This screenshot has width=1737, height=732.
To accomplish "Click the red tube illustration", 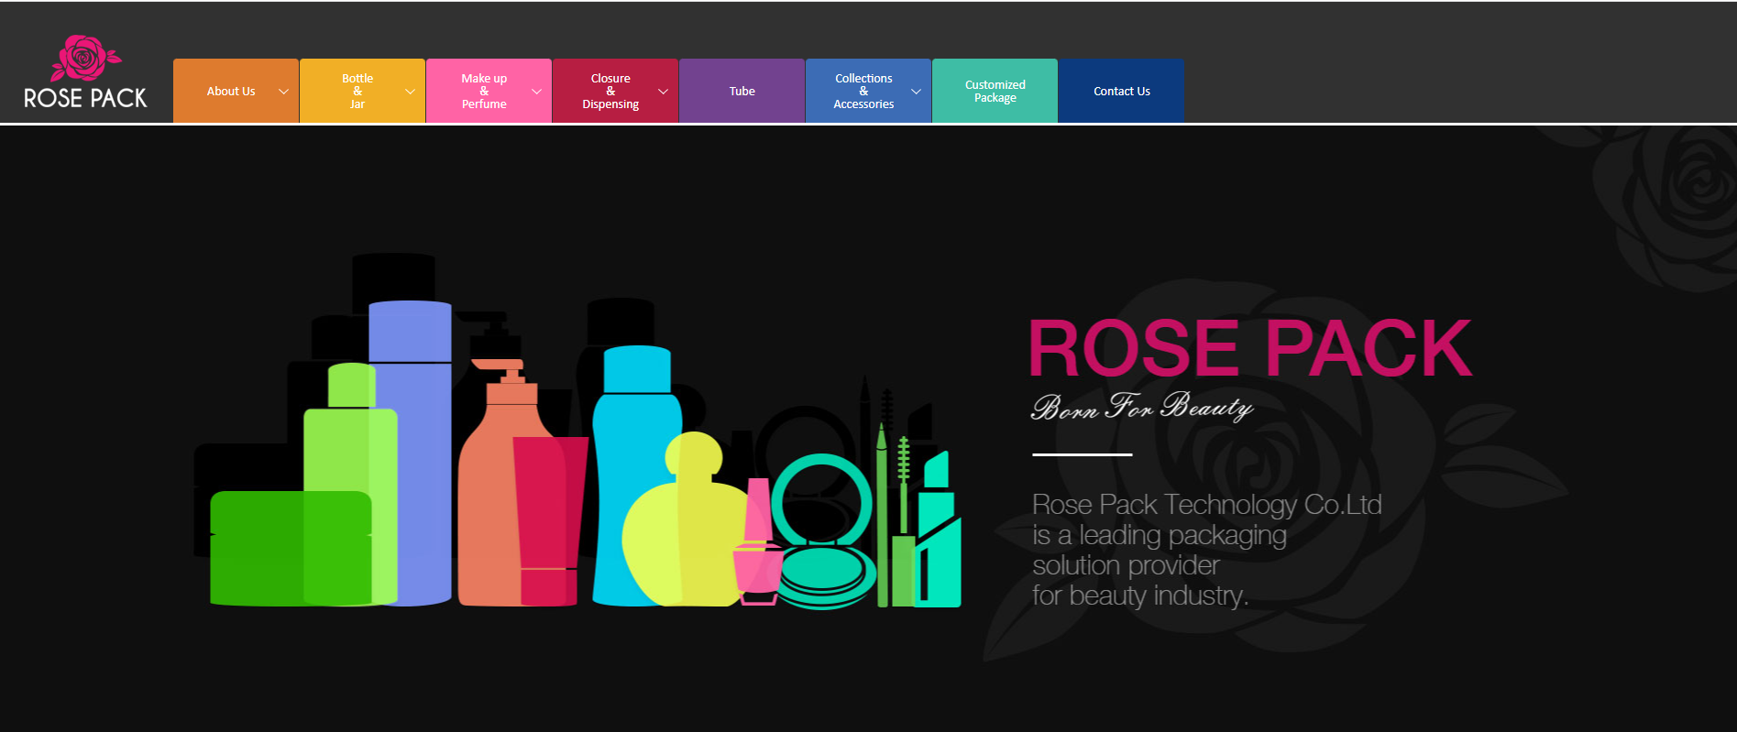I will (x=550, y=520).
